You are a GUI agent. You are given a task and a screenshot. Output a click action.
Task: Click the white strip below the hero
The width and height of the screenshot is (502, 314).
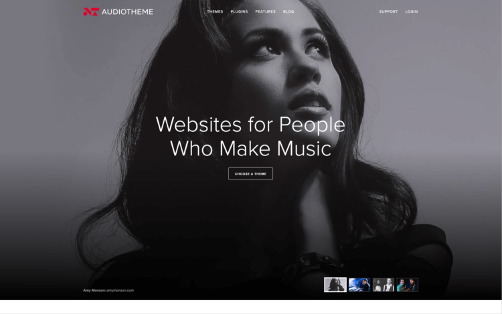click(x=250, y=307)
